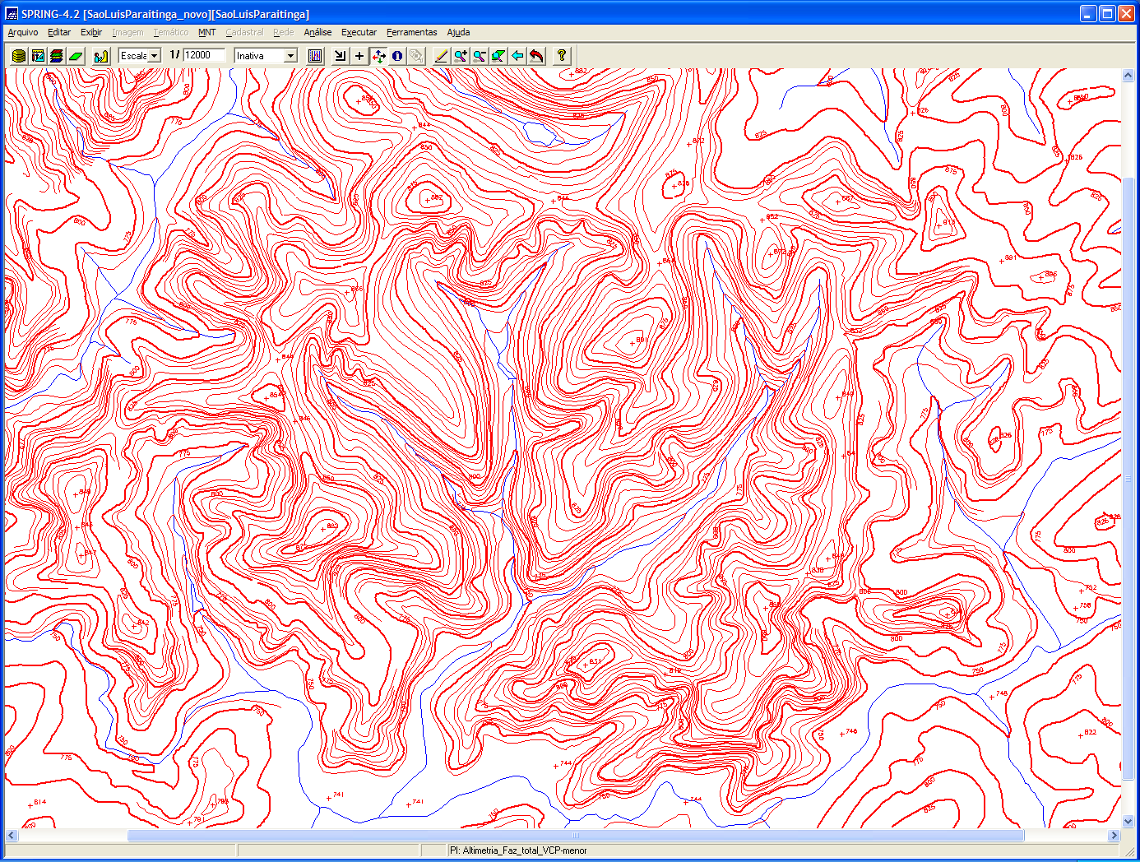Open the MNT menu
The width and height of the screenshot is (1140, 862).
coord(207,32)
